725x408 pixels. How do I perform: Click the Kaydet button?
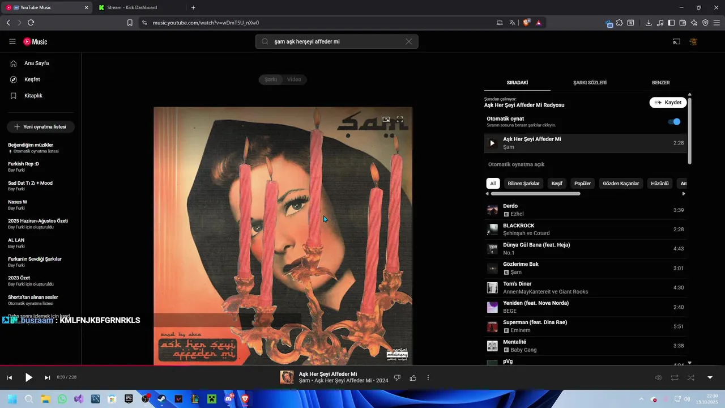coord(668,103)
